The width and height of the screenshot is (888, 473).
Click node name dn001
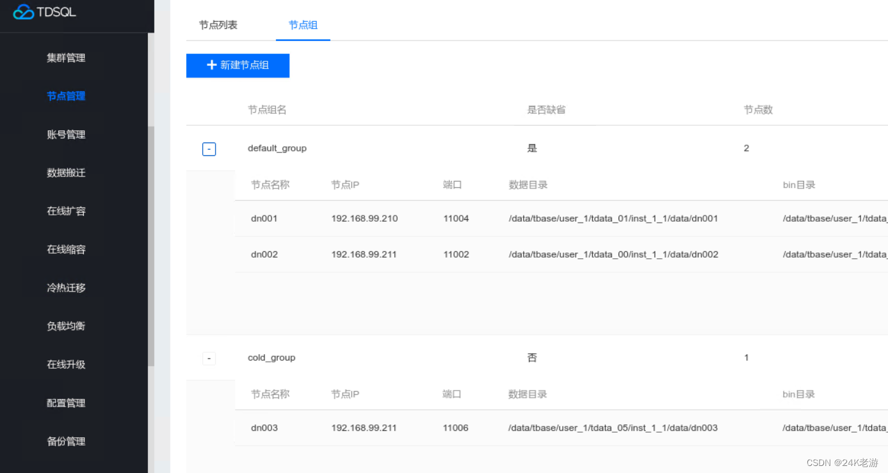(264, 219)
